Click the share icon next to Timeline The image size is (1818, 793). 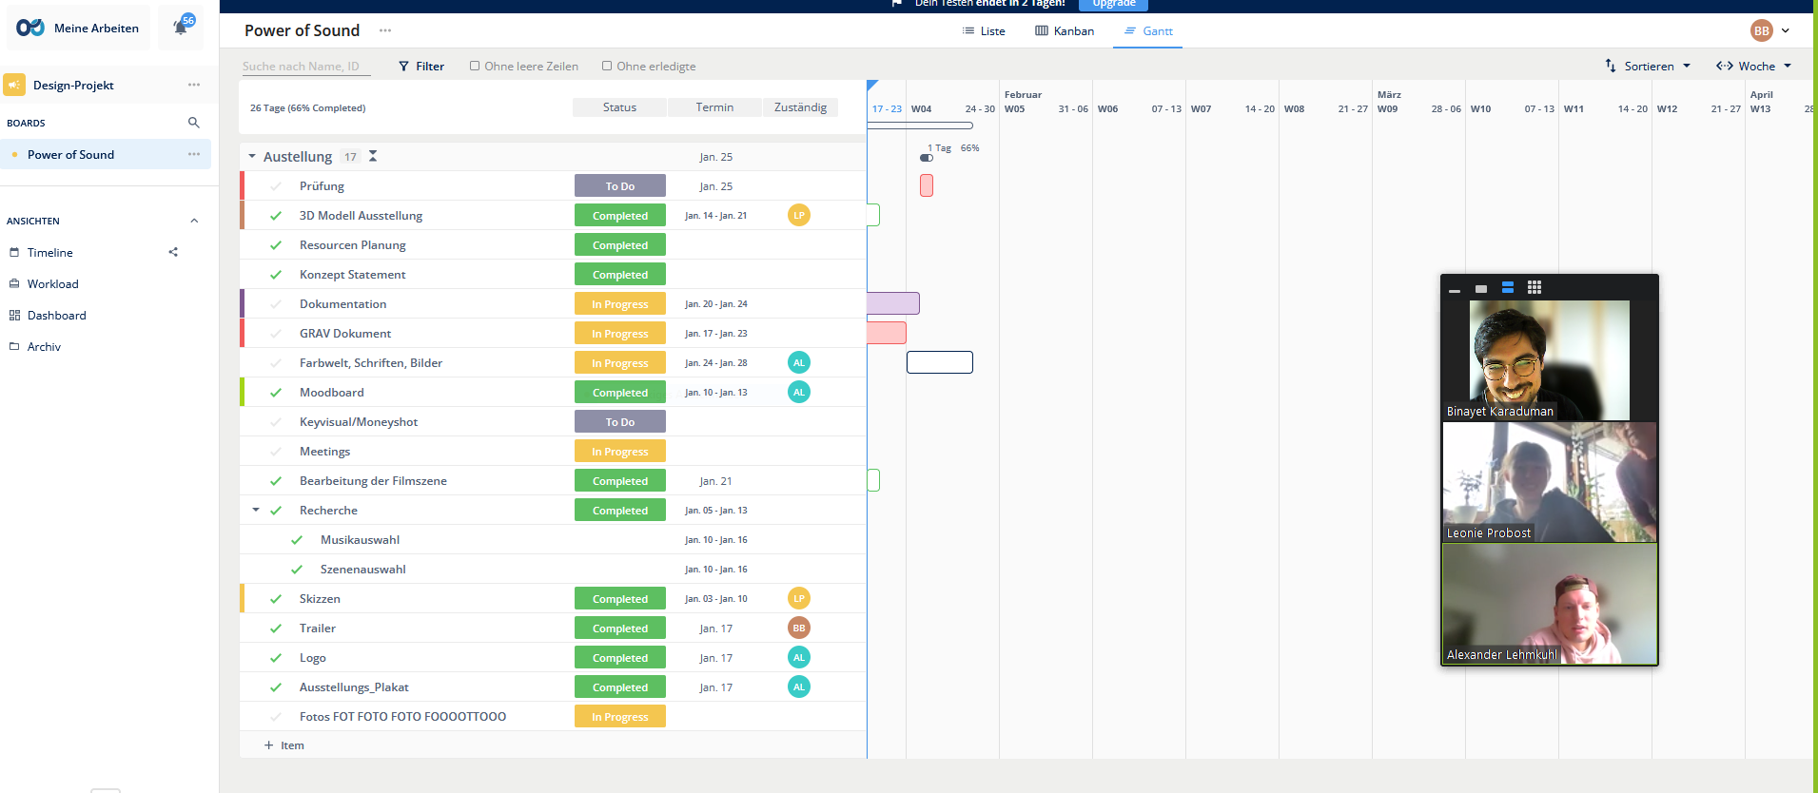pos(173,252)
